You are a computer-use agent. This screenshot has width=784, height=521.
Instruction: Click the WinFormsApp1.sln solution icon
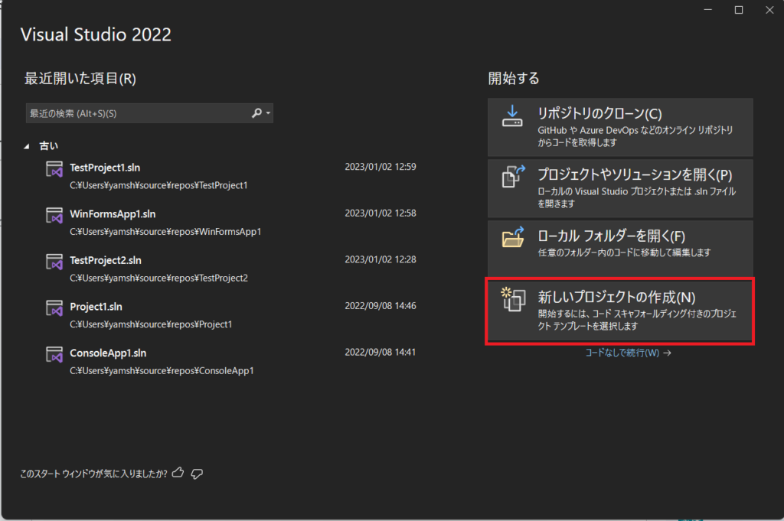54,215
